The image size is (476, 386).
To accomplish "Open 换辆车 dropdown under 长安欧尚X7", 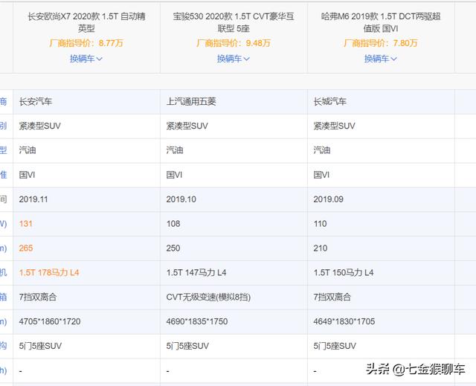I will click(x=86, y=59).
